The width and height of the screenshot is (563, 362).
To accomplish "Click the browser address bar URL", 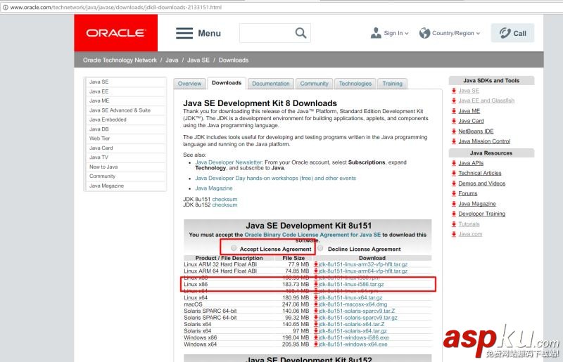I will pyautogui.click(x=115, y=7).
